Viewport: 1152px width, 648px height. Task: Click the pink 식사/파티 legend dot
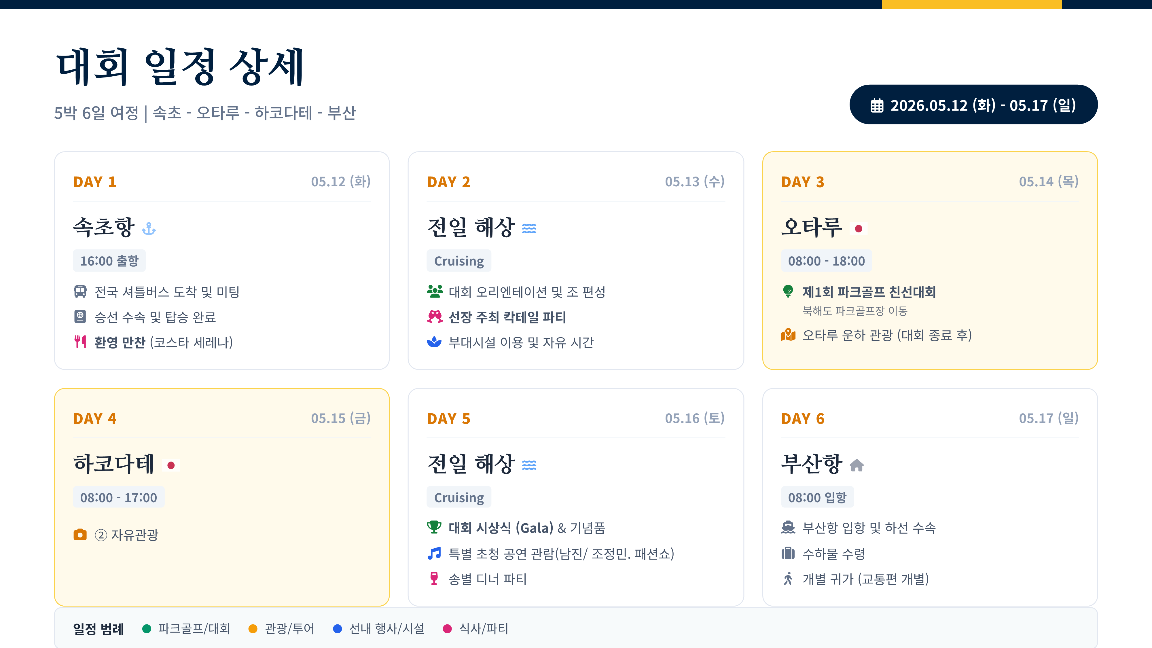pos(447,629)
